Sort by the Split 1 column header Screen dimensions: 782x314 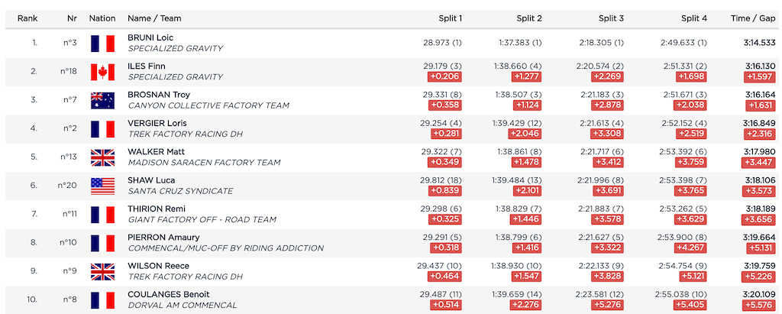(x=451, y=18)
